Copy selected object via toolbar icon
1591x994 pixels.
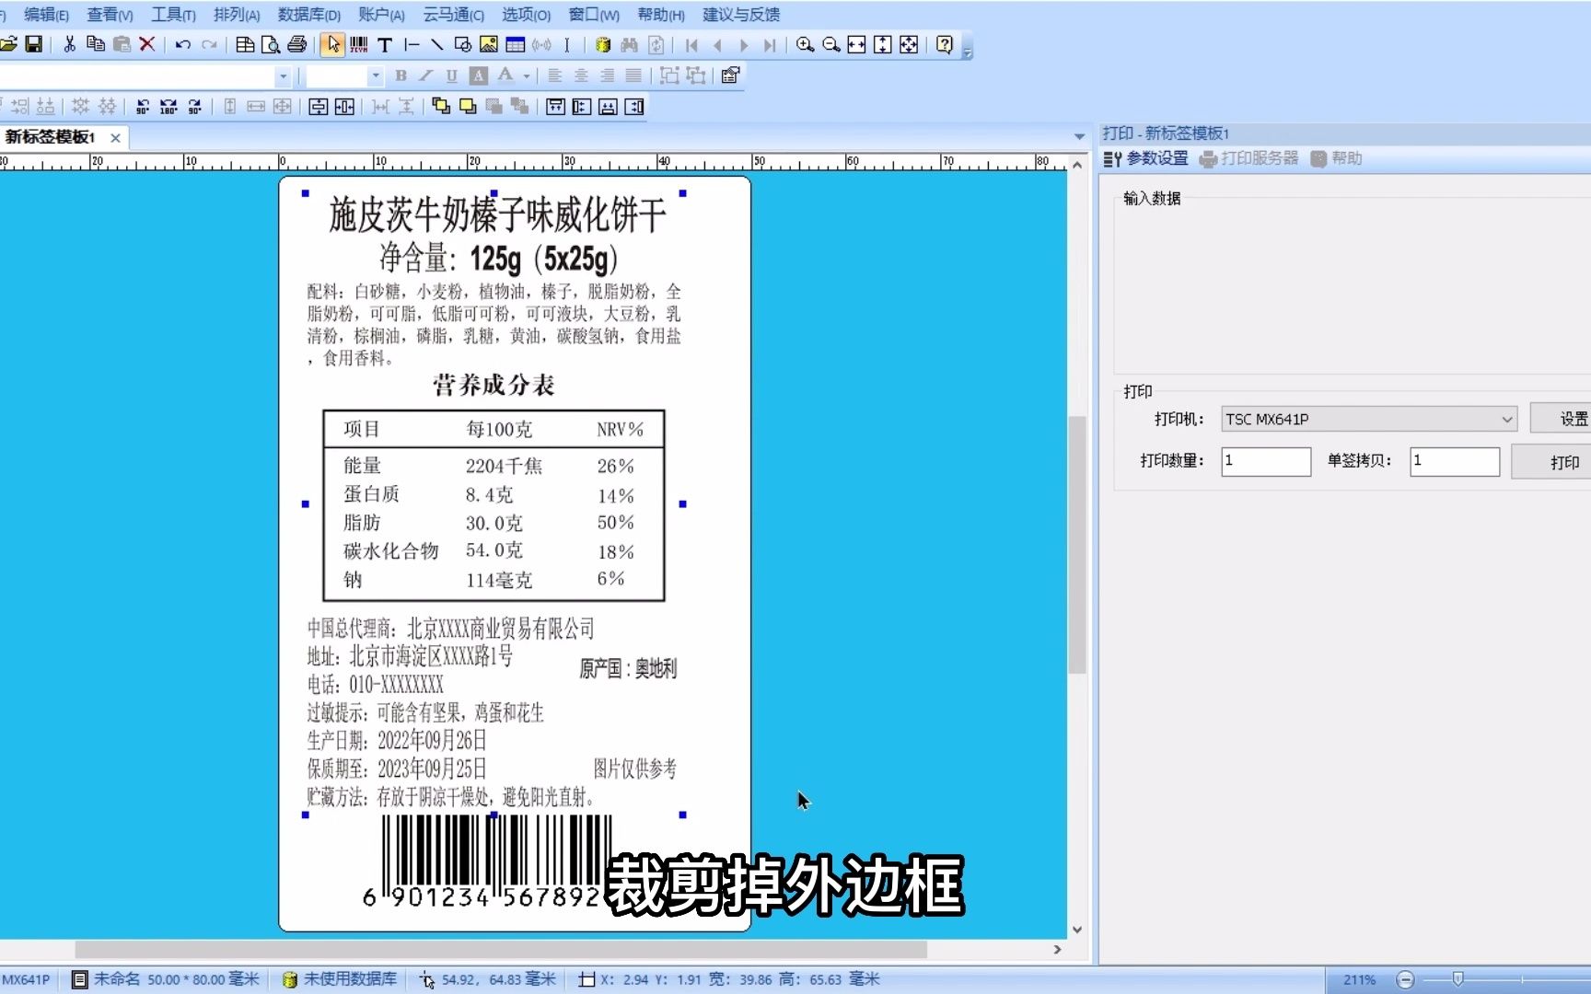pyautogui.click(x=95, y=44)
